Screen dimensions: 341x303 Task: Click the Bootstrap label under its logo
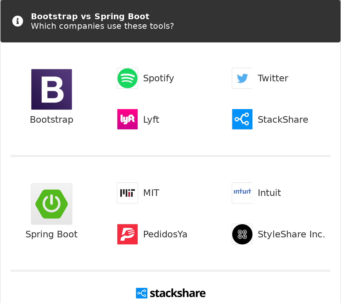pos(52,120)
